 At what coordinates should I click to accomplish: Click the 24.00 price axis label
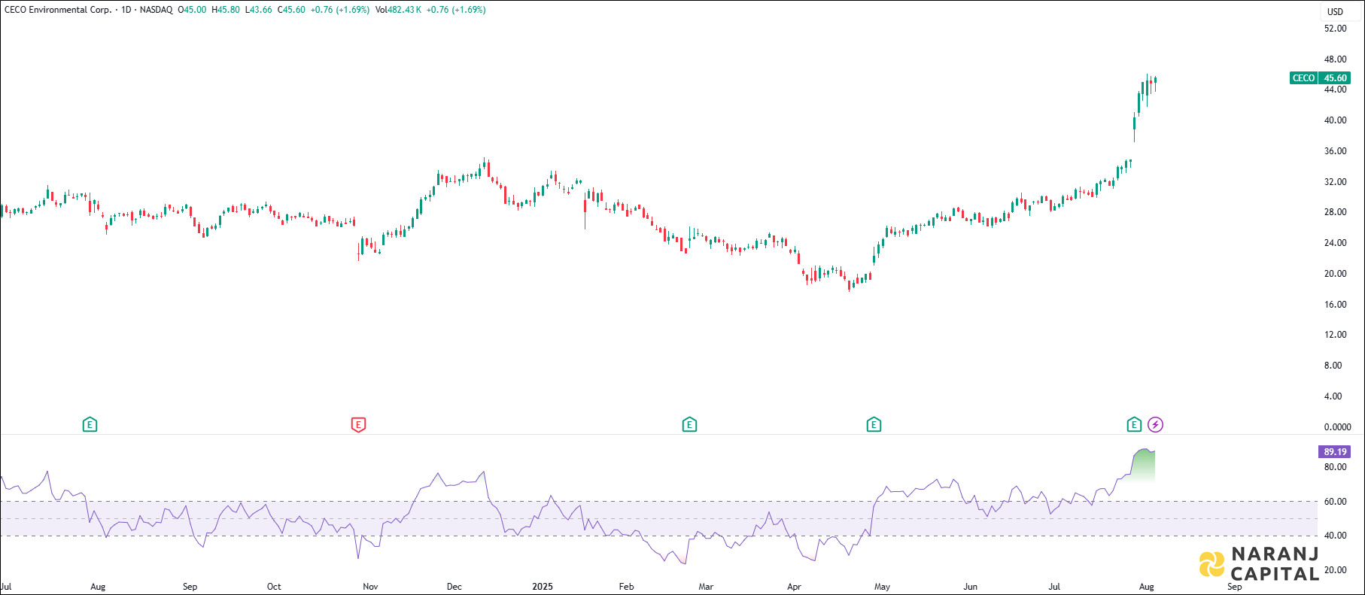1336,243
